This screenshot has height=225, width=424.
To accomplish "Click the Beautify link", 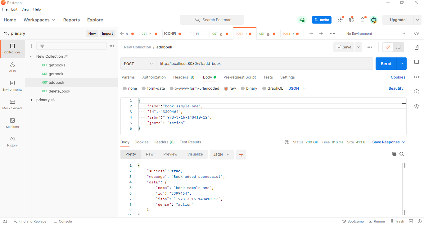I will 396,88.
